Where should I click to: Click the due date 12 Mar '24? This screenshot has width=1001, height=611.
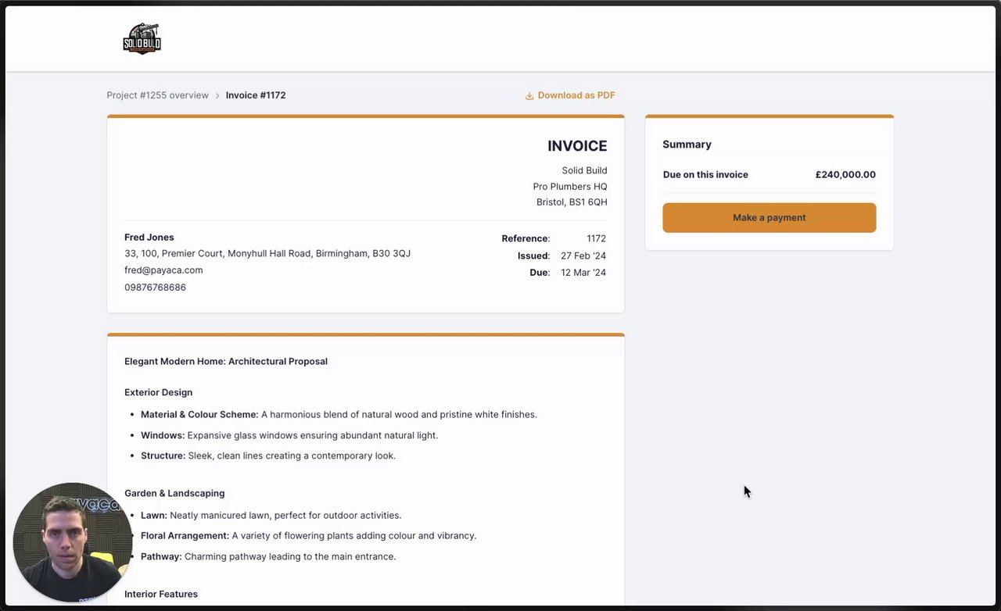pyautogui.click(x=583, y=273)
